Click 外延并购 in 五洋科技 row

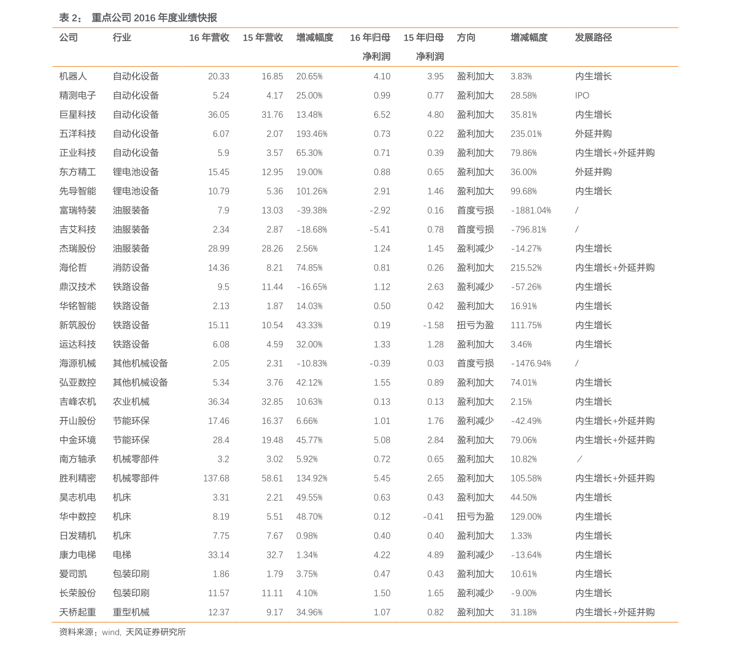pyautogui.click(x=594, y=134)
